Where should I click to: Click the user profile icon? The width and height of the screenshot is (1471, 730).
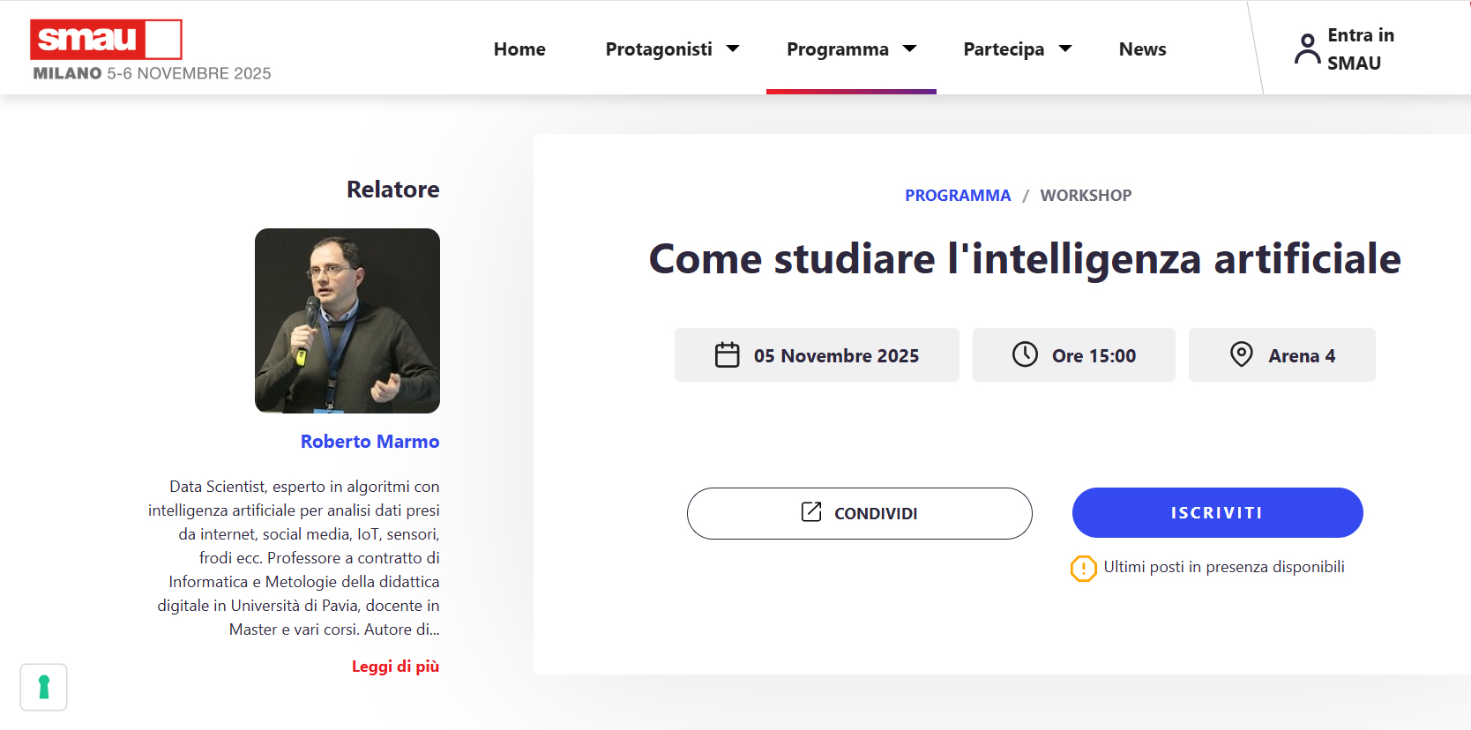(1307, 48)
